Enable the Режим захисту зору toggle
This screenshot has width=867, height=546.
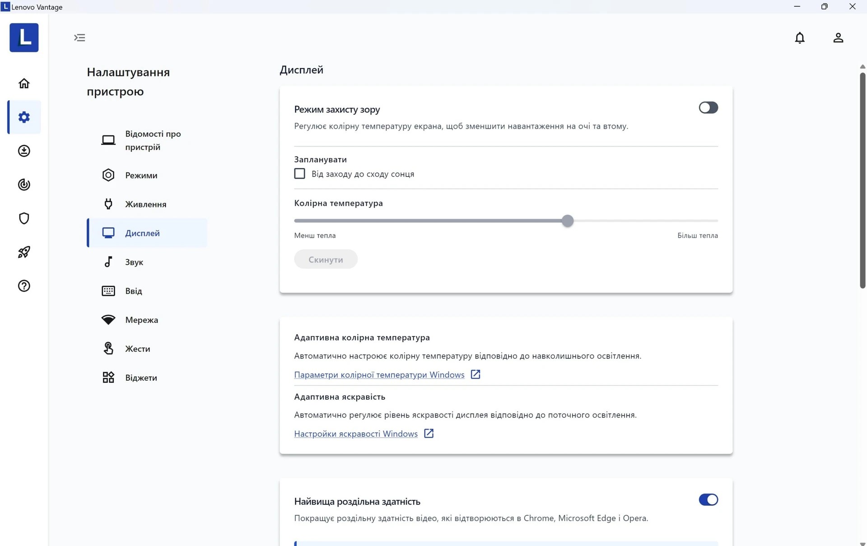tap(708, 107)
